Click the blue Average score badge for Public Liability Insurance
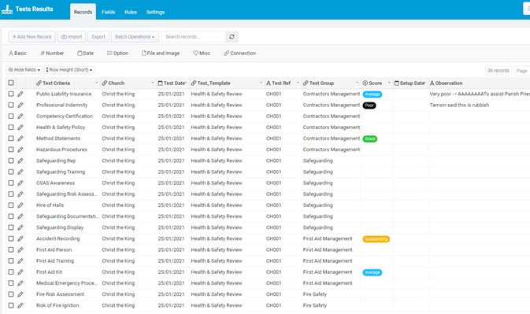Viewport: 530px width, 314px height. click(372, 94)
